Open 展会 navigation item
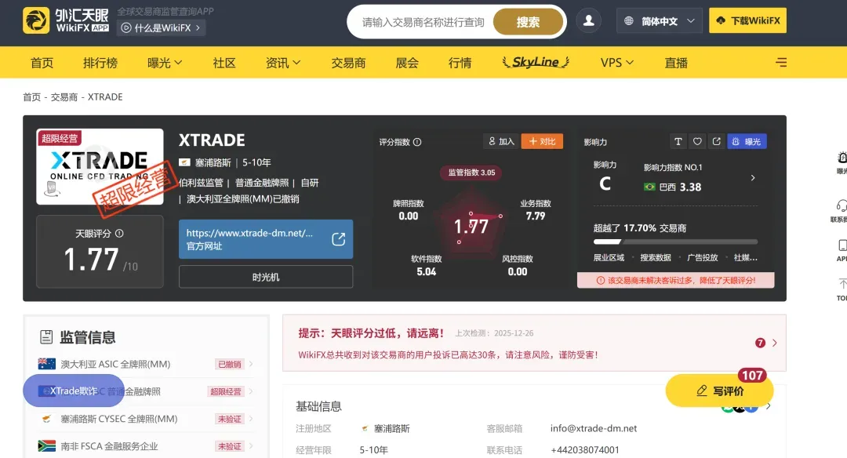 click(x=407, y=63)
